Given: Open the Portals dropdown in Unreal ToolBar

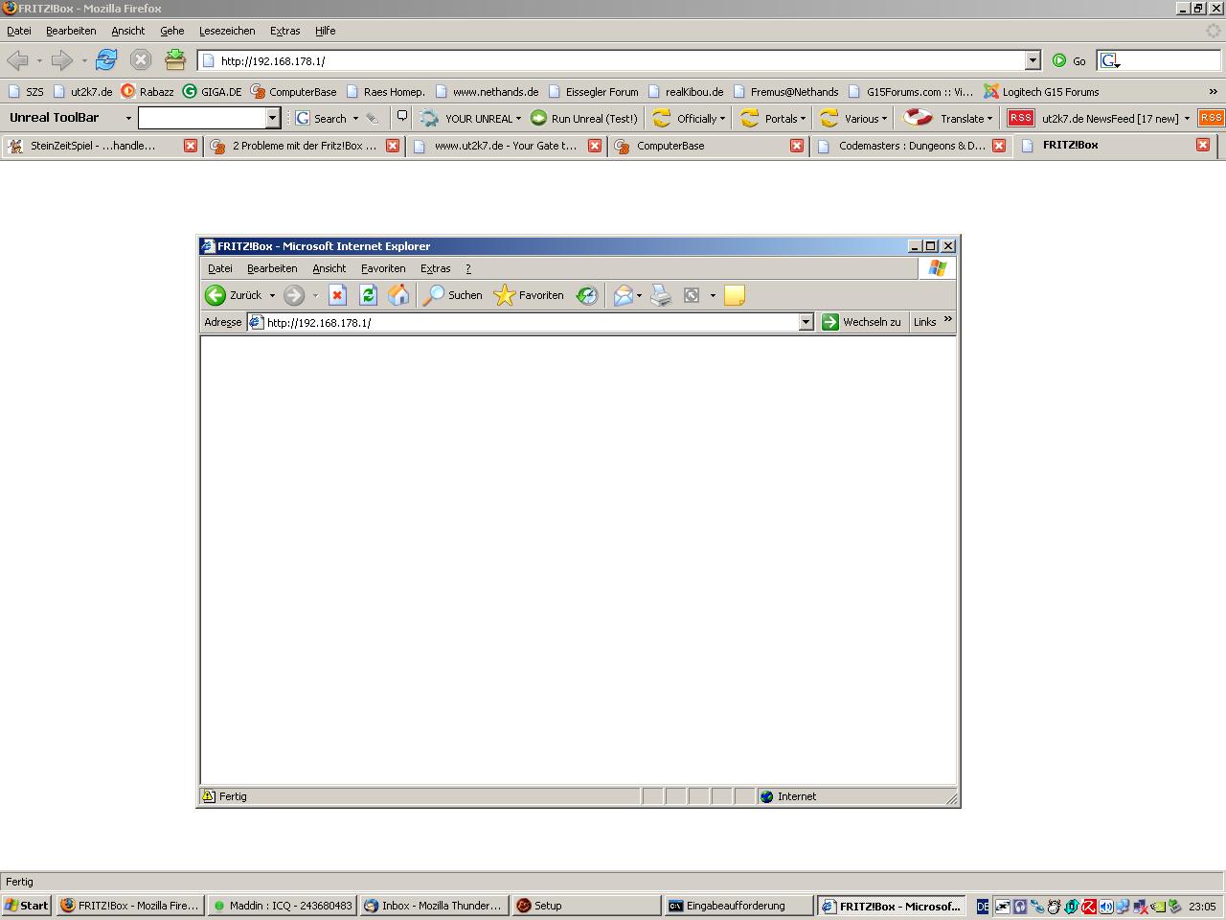Looking at the screenshot, I should click(773, 118).
